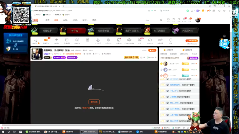This screenshot has width=239, height=134.
Task: Open the watch history clock icon
Action: pos(168,20)
